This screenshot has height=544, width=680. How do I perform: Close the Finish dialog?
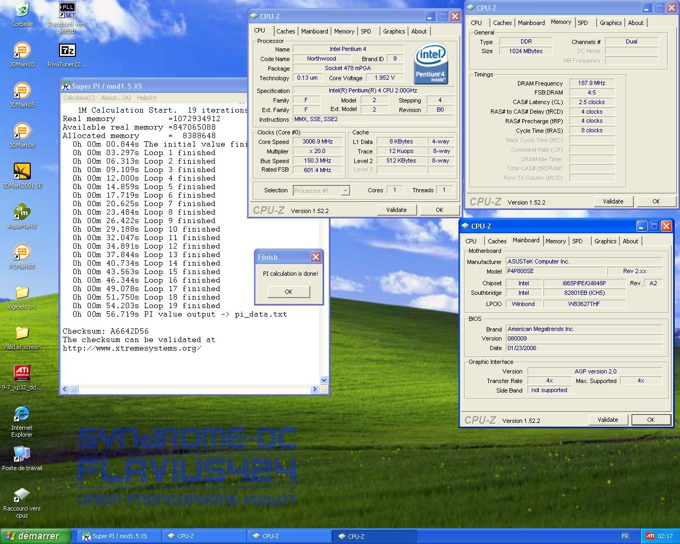click(x=316, y=257)
